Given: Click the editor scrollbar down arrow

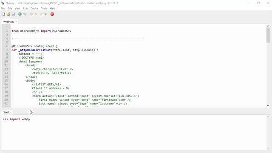Looking at the screenshot, I should pyautogui.click(x=268, y=106).
